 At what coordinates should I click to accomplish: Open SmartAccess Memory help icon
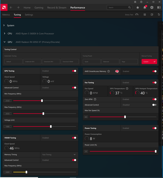pyautogui.click(x=108, y=71)
